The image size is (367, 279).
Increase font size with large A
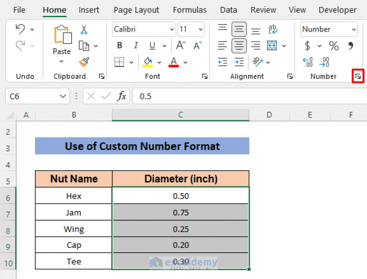[x=181, y=45]
